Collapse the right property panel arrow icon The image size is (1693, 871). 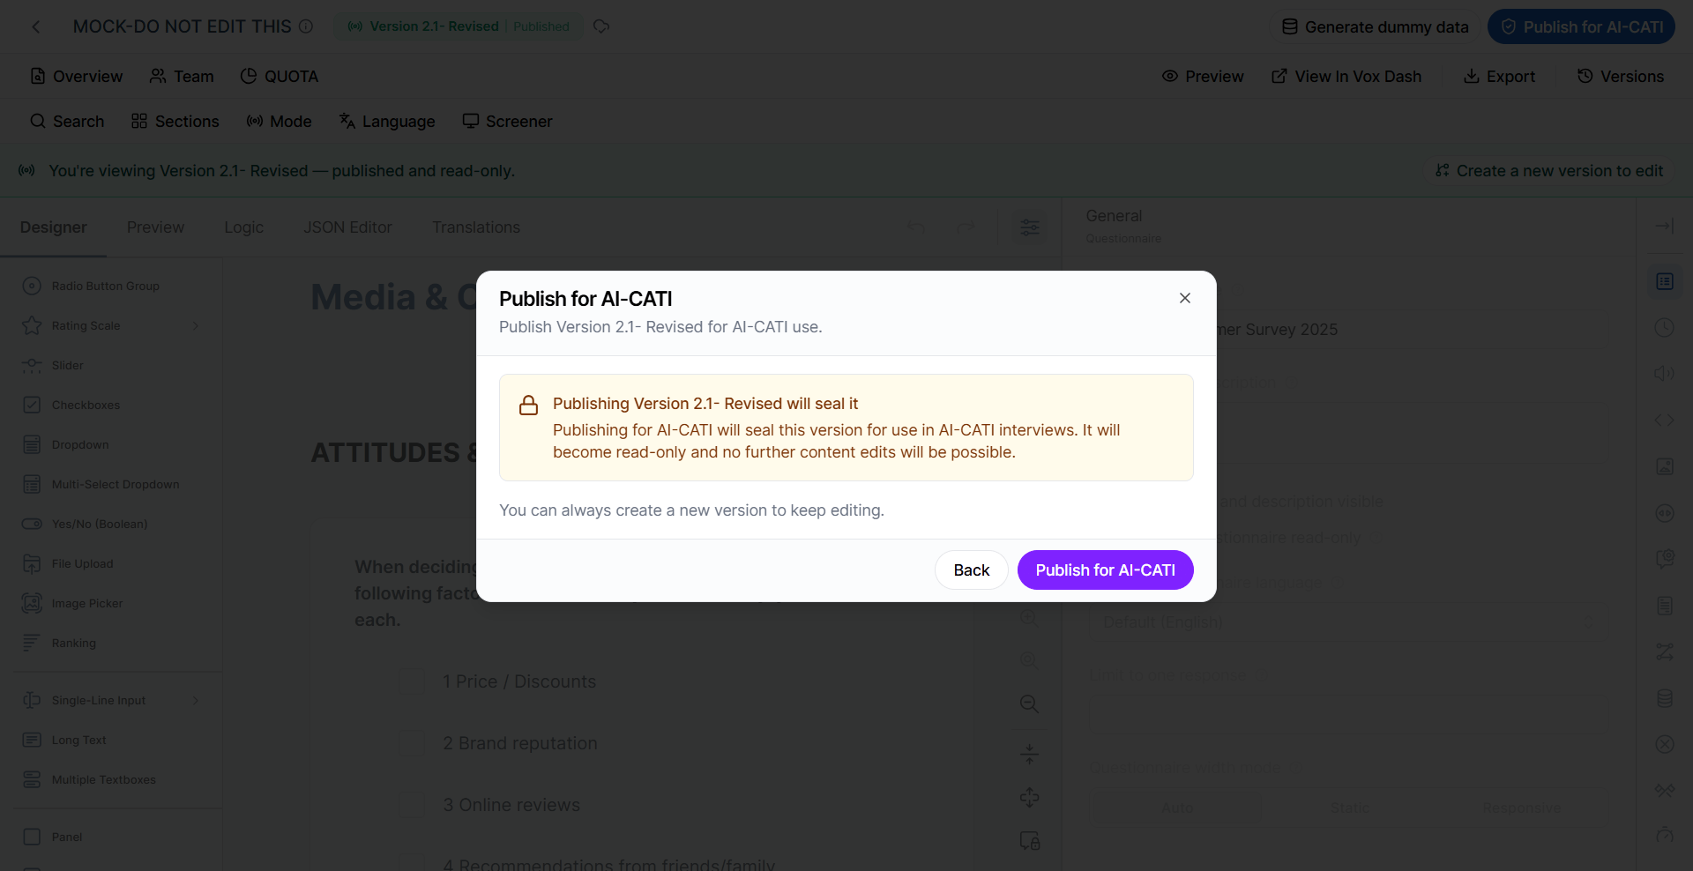pyautogui.click(x=1664, y=227)
